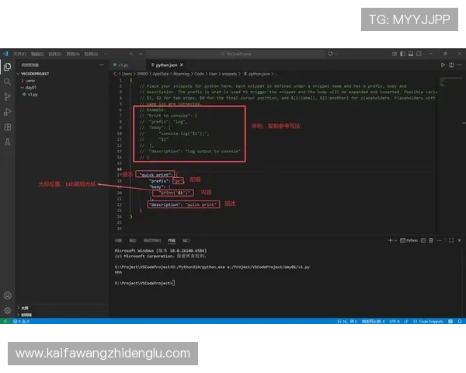Click the Code Snippets language mode indicator
Screen dimensions: 466x373
coord(432,321)
